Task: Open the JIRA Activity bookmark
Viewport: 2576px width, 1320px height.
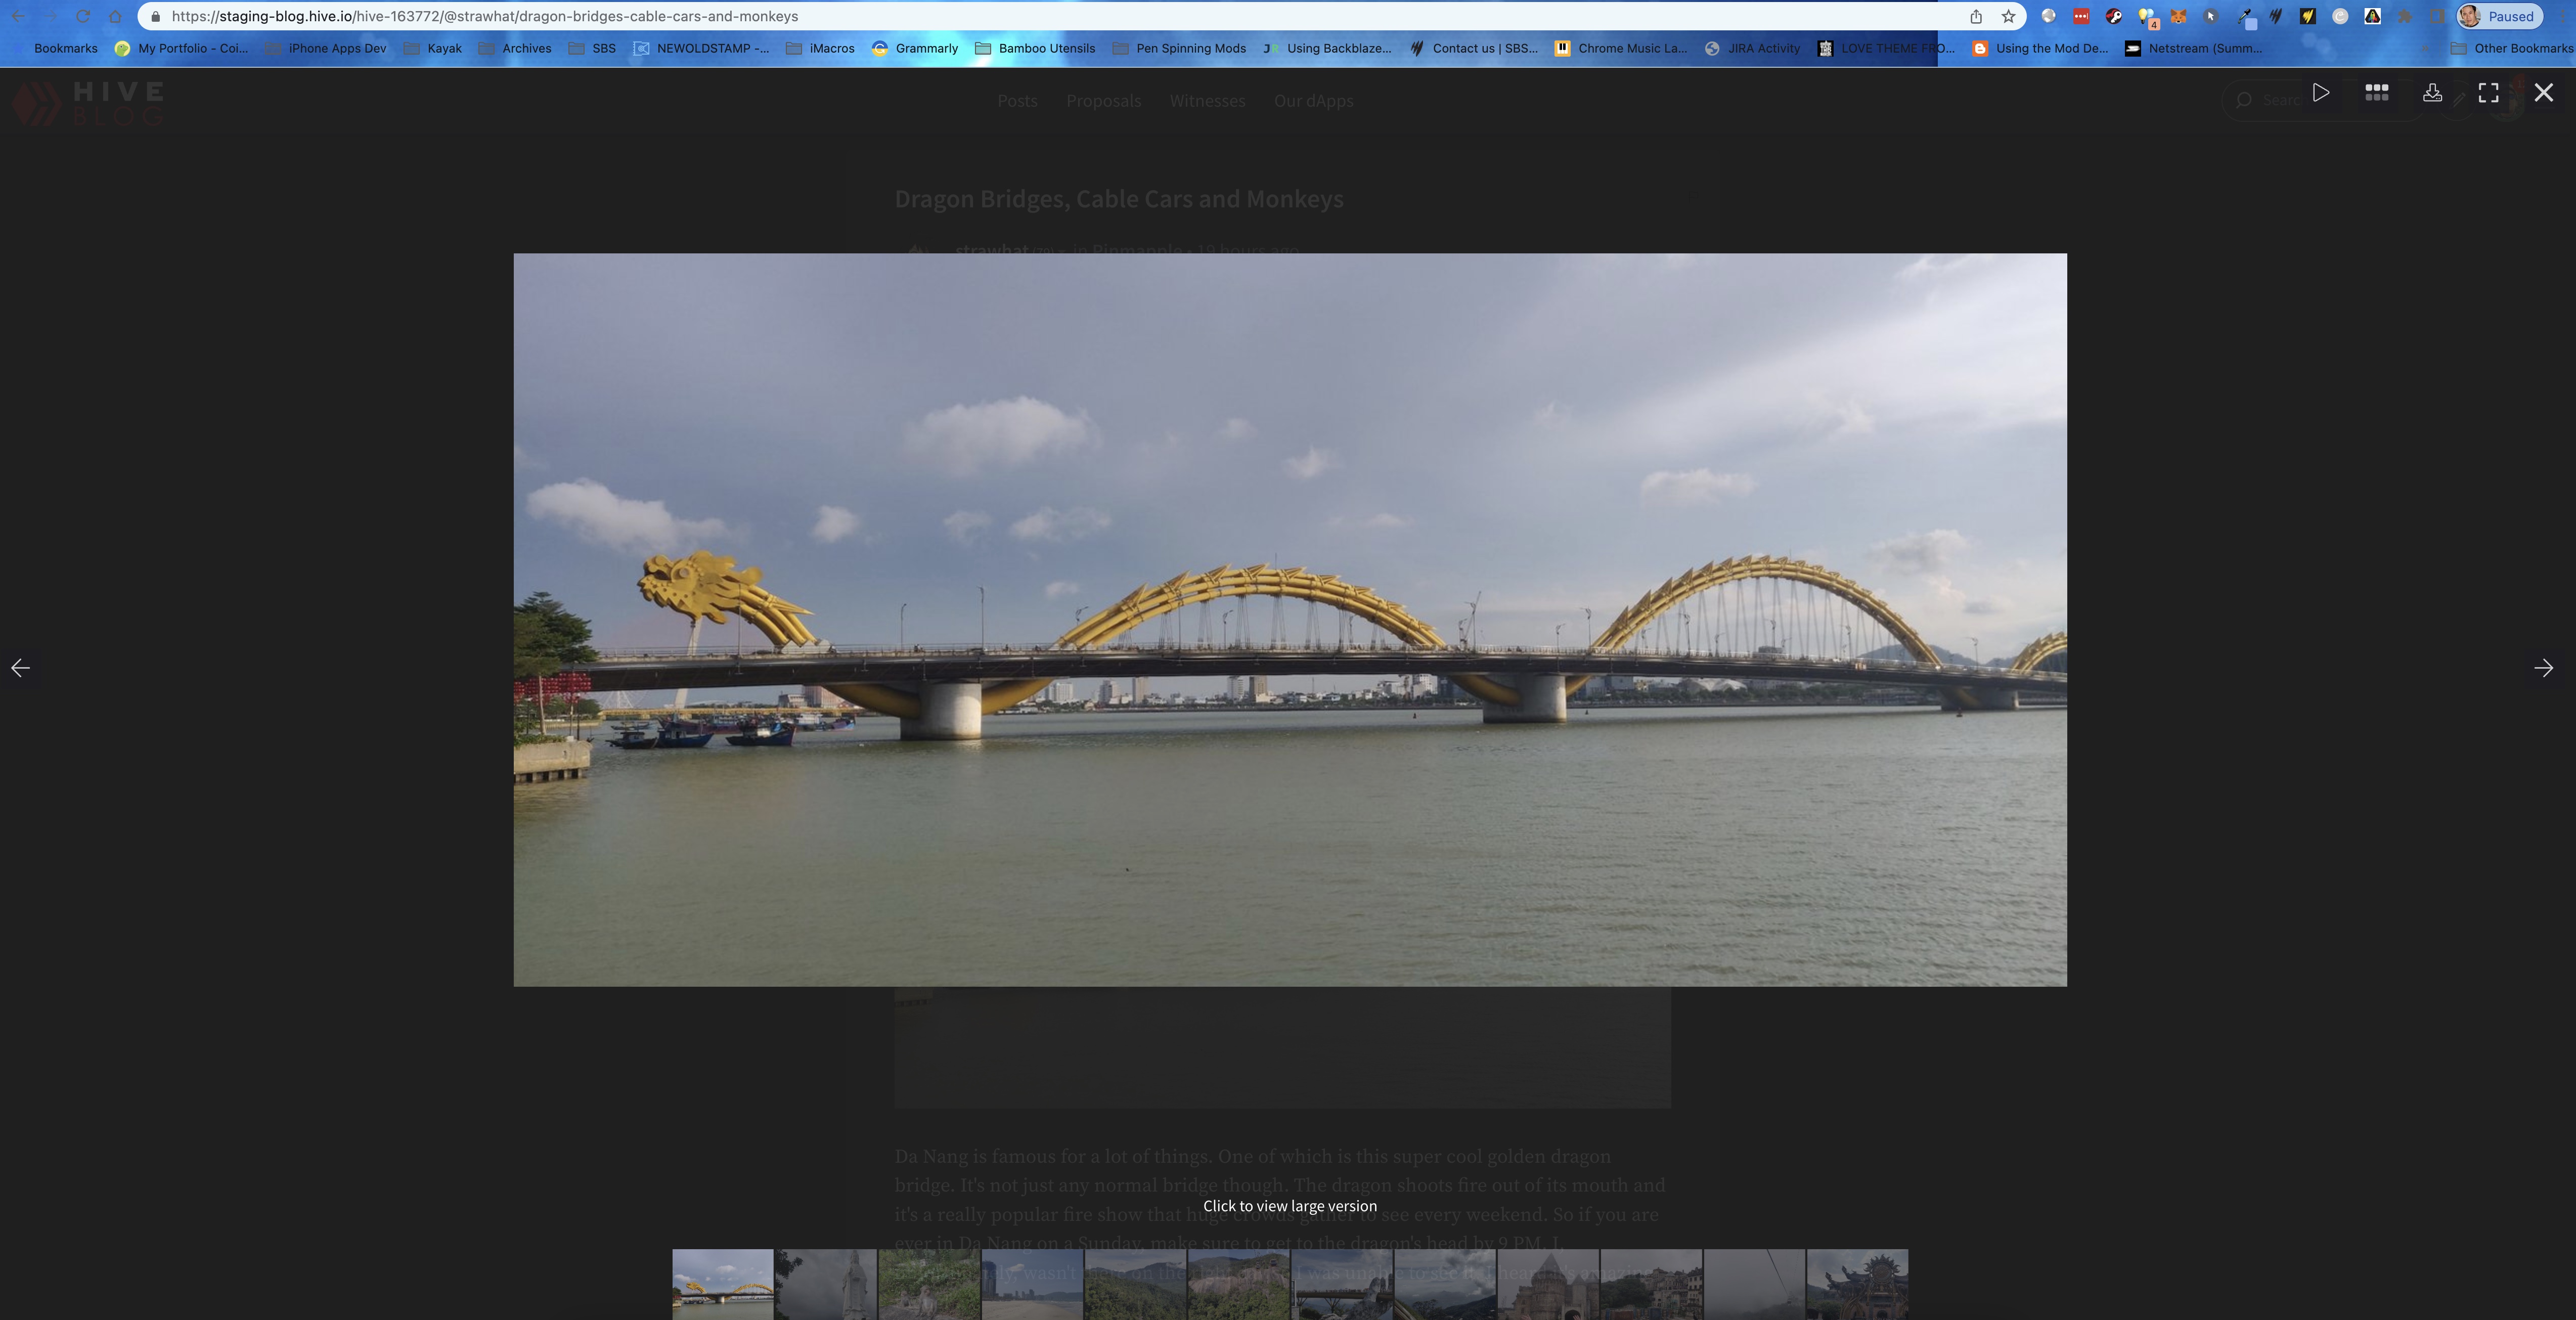Action: tap(1752, 48)
